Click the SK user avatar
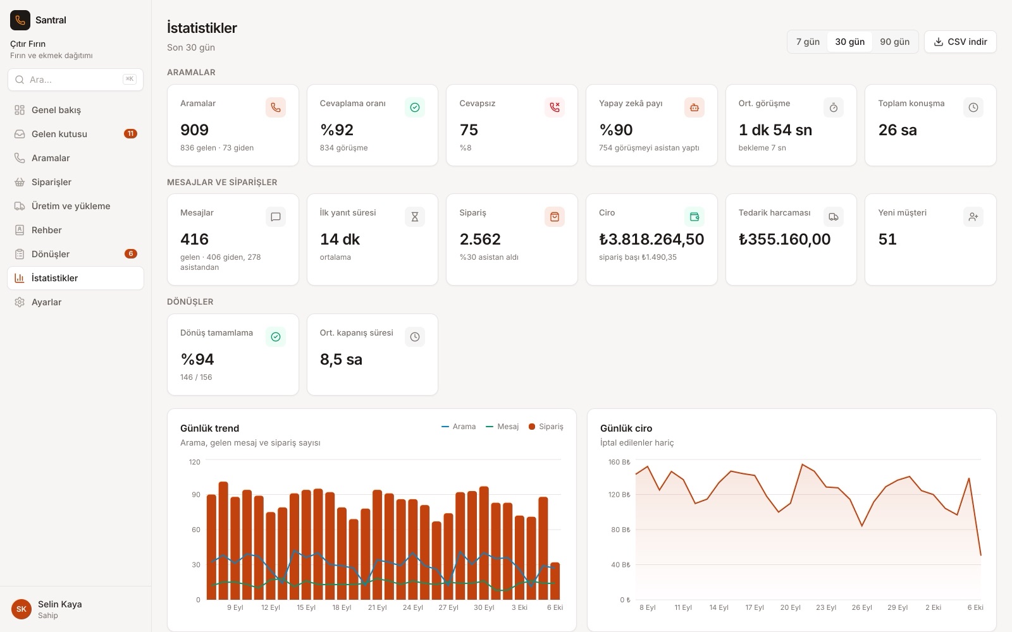 click(22, 609)
